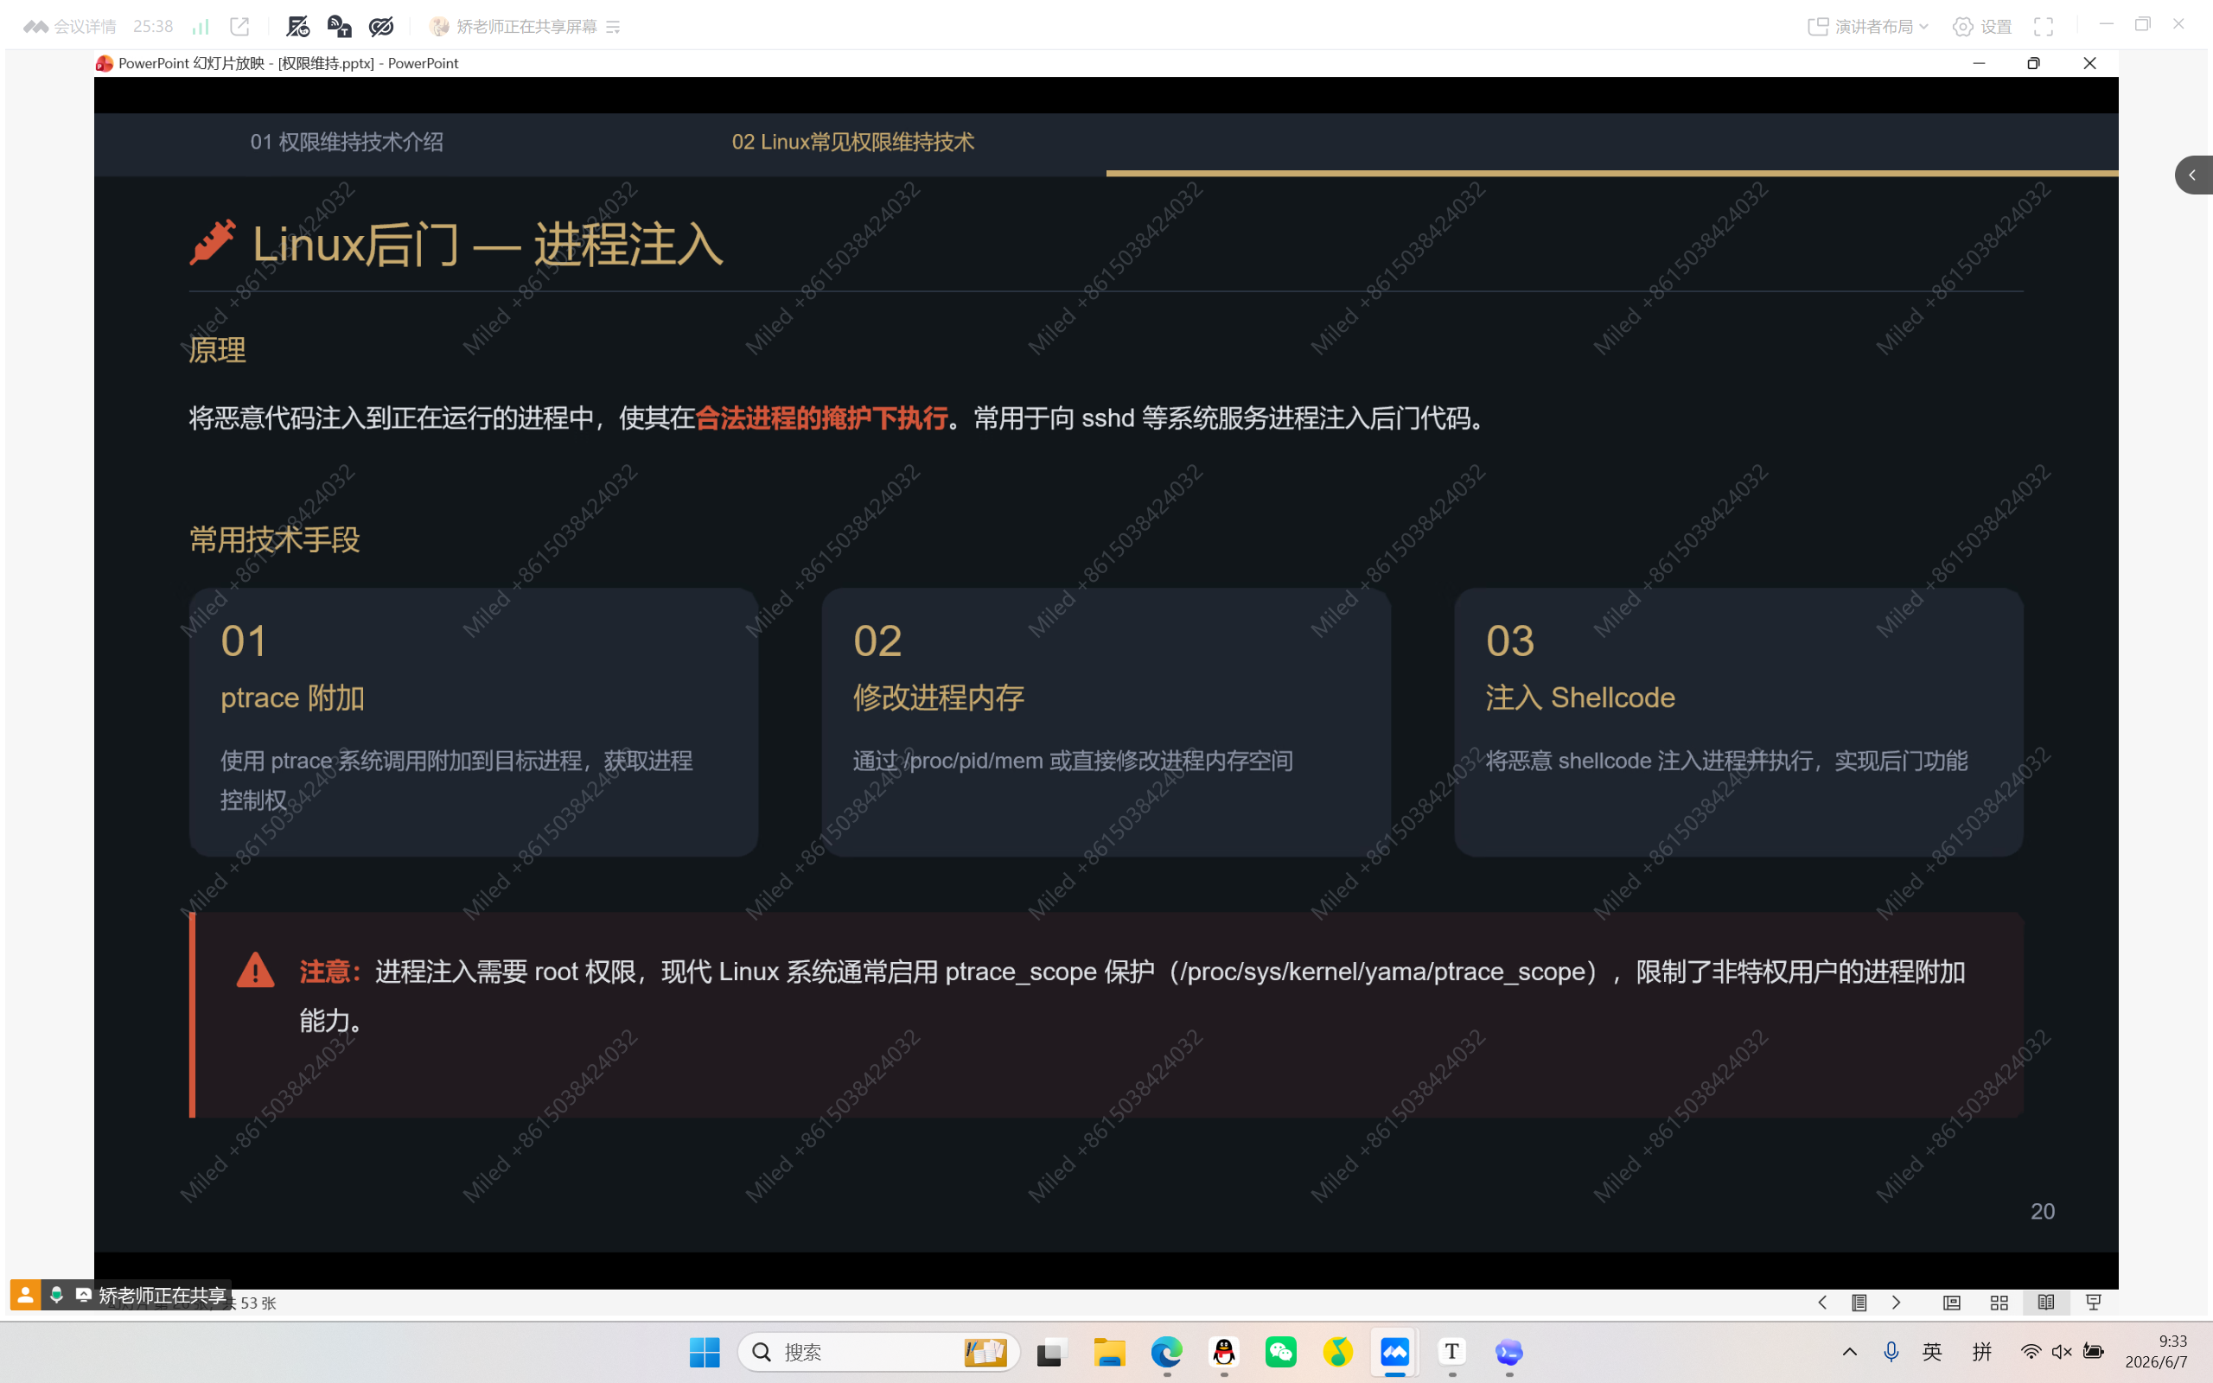Expand the side panel with chevron
Image resolution: width=2213 pixels, height=1383 pixels.
[x=2193, y=175]
